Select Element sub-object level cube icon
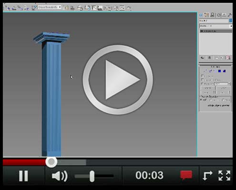This screenshot has width=236, height=190. [x=224, y=71]
